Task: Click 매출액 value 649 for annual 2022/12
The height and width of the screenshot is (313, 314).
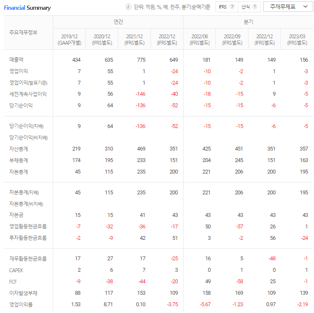Action: [x=174, y=60]
